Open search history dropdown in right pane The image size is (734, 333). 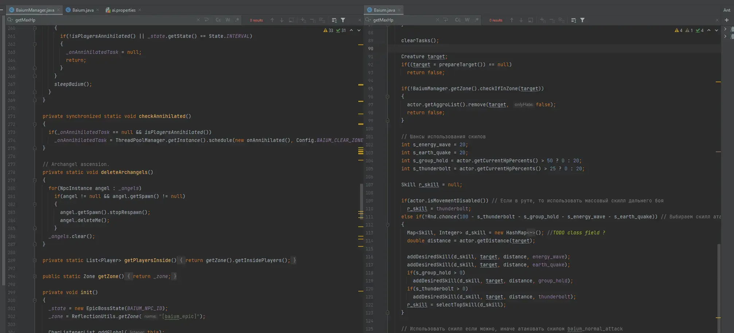(368, 20)
